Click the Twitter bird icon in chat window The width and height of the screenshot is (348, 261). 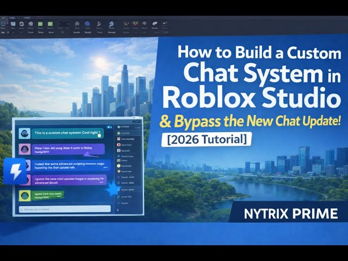[x=109, y=127]
